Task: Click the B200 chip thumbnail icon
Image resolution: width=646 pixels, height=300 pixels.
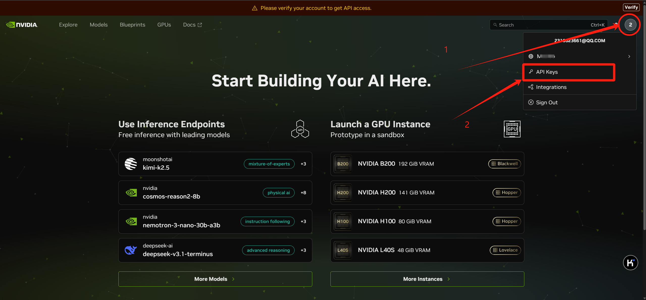Action: (343, 164)
